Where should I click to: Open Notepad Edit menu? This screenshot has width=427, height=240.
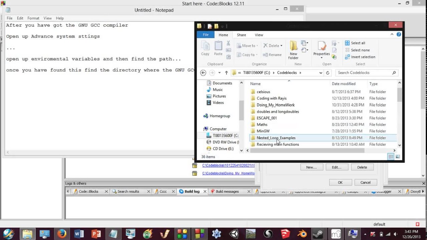(20, 18)
